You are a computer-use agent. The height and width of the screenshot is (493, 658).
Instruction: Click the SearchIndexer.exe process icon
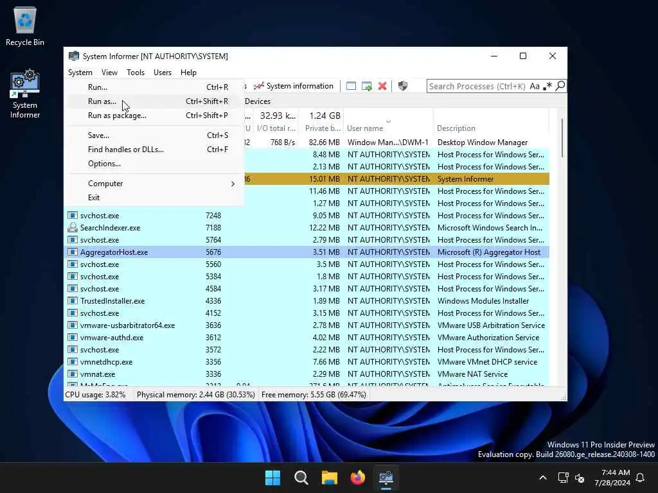coord(73,228)
